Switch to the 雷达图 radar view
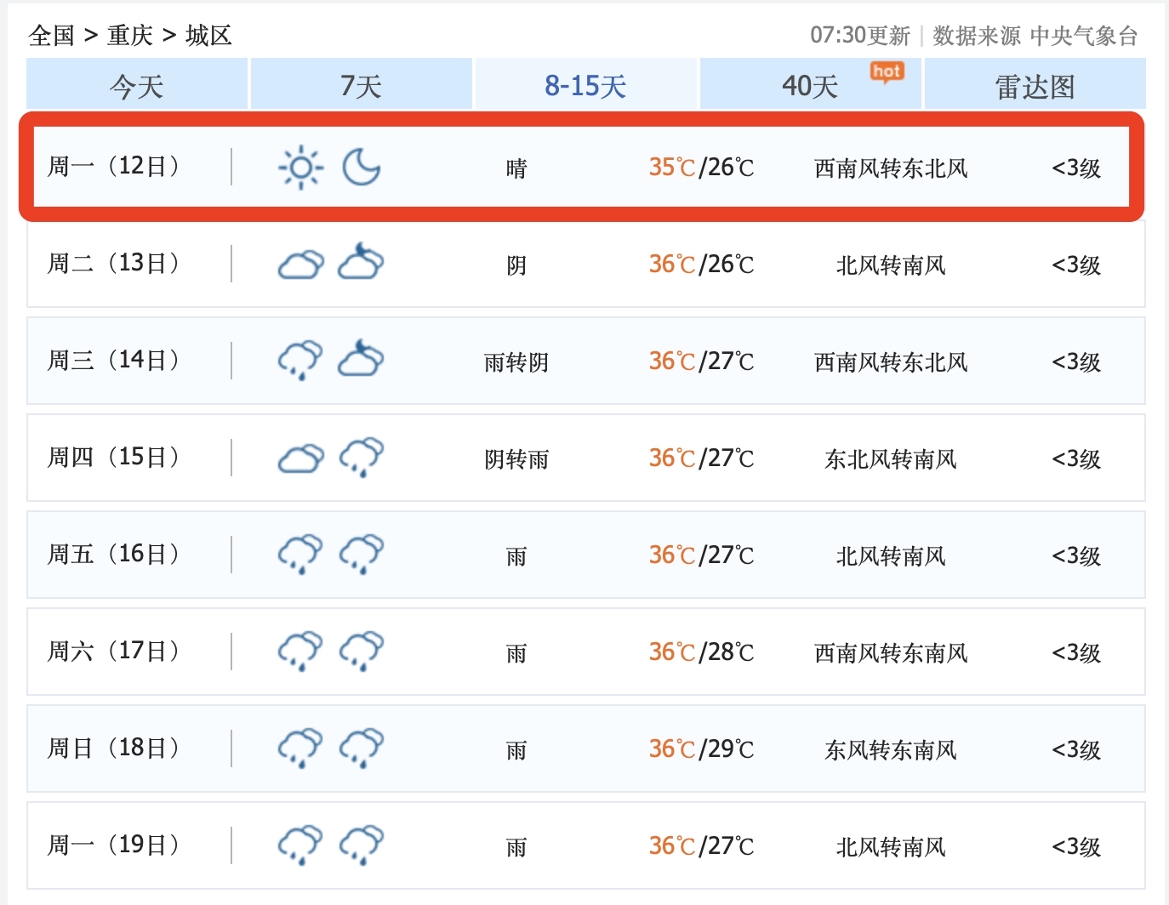1169x905 pixels. click(1033, 84)
